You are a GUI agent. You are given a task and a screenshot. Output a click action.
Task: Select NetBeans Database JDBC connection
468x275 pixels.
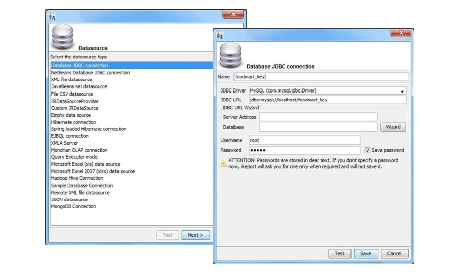[90, 72]
